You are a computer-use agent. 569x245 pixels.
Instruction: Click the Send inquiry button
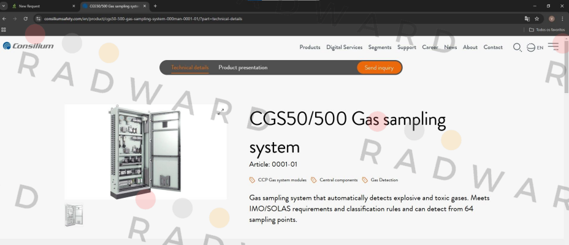379,68
